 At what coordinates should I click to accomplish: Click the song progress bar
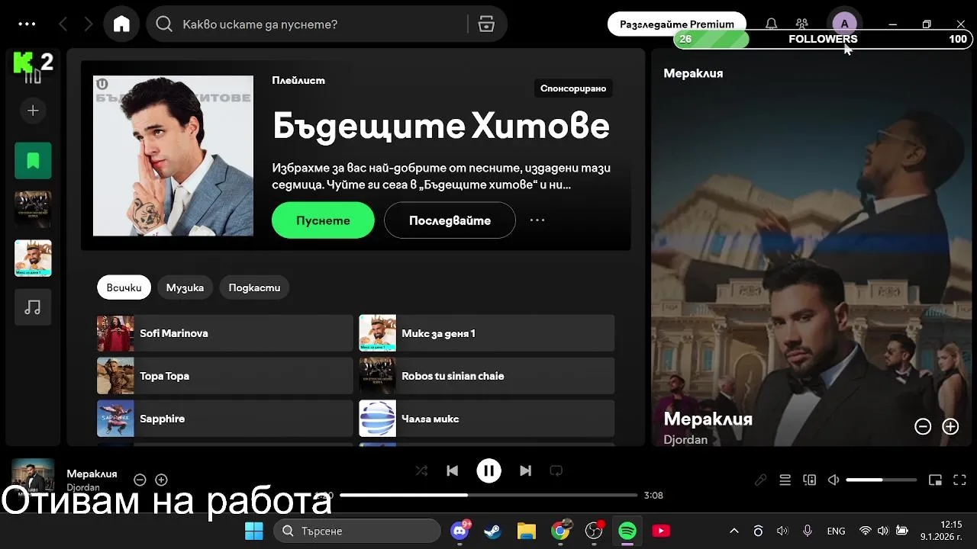(488, 495)
